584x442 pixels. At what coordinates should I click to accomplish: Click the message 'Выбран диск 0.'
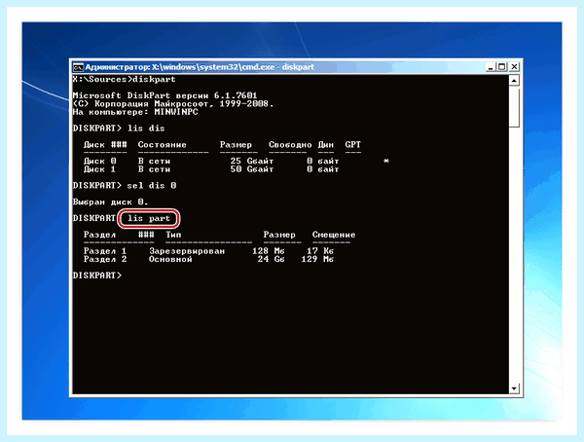pyautogui.click(x=110, y=202)
